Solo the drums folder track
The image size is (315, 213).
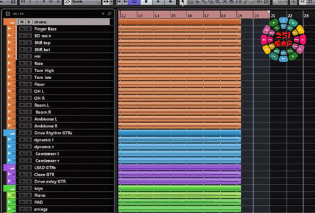click(29, 22)
